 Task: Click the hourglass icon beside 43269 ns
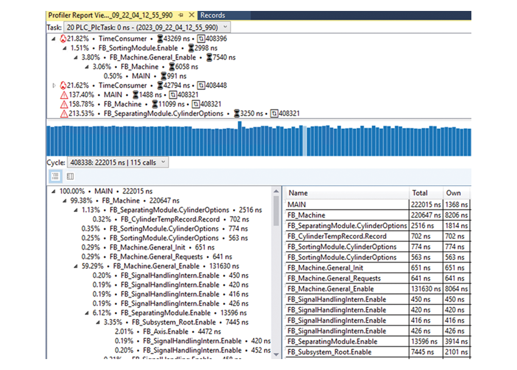(x=160, y=39)
